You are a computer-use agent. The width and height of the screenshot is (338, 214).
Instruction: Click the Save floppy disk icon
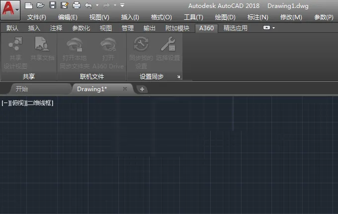coord(53,5)
